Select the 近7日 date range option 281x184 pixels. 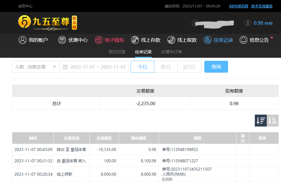click(x=189, y=67)
